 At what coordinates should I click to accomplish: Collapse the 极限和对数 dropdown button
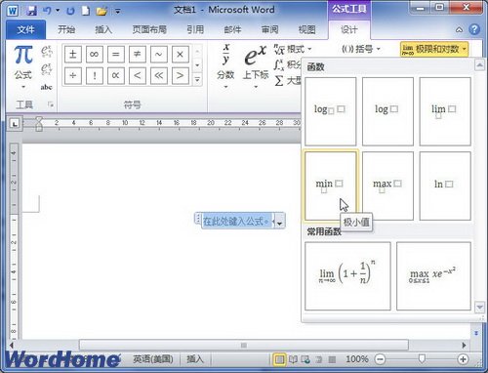(434, 49)
